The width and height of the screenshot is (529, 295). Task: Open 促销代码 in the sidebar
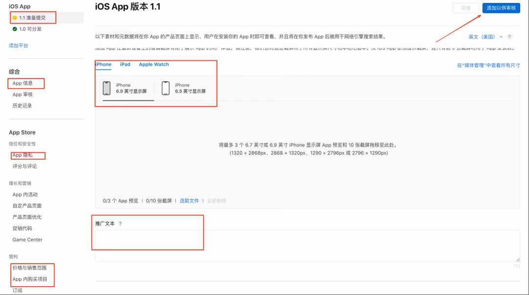[x=22, y=228]
